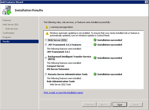The width and height of the screenshot is (149, 110).
Task: Click 'The following features were installed' under BITS
Action: [64, 63]
